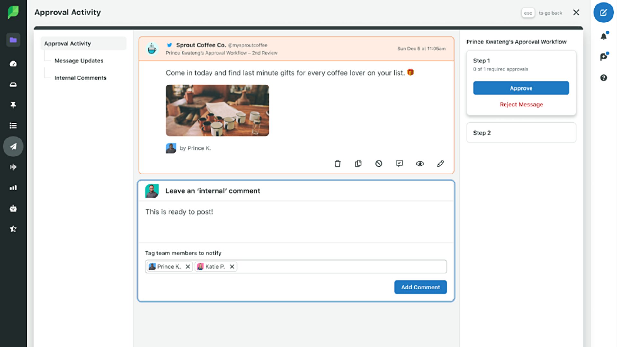Open notifications bell icon
617x347 pixels.
(x=604, y=36)
